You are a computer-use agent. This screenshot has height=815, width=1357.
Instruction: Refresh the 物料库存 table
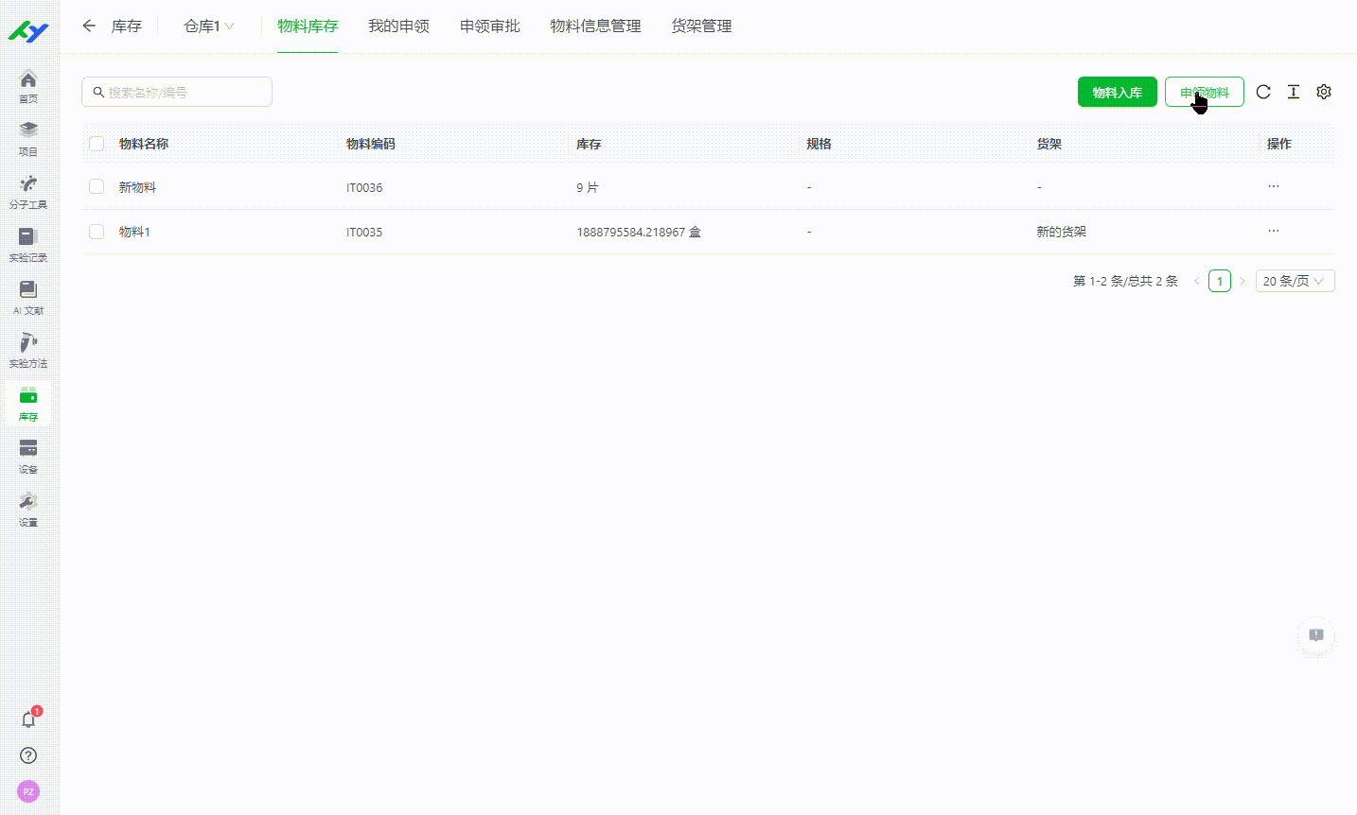point(1263,92)
